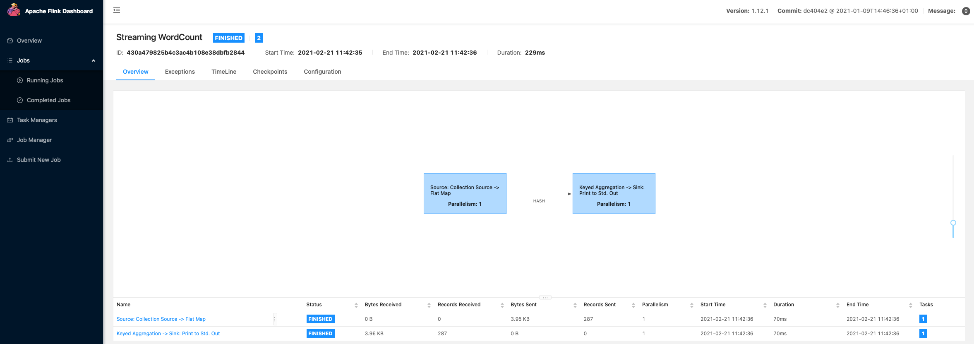Screen dimensions: 974x344
Task: Switch to the Checkpoints tab
Action: point(270,72)
